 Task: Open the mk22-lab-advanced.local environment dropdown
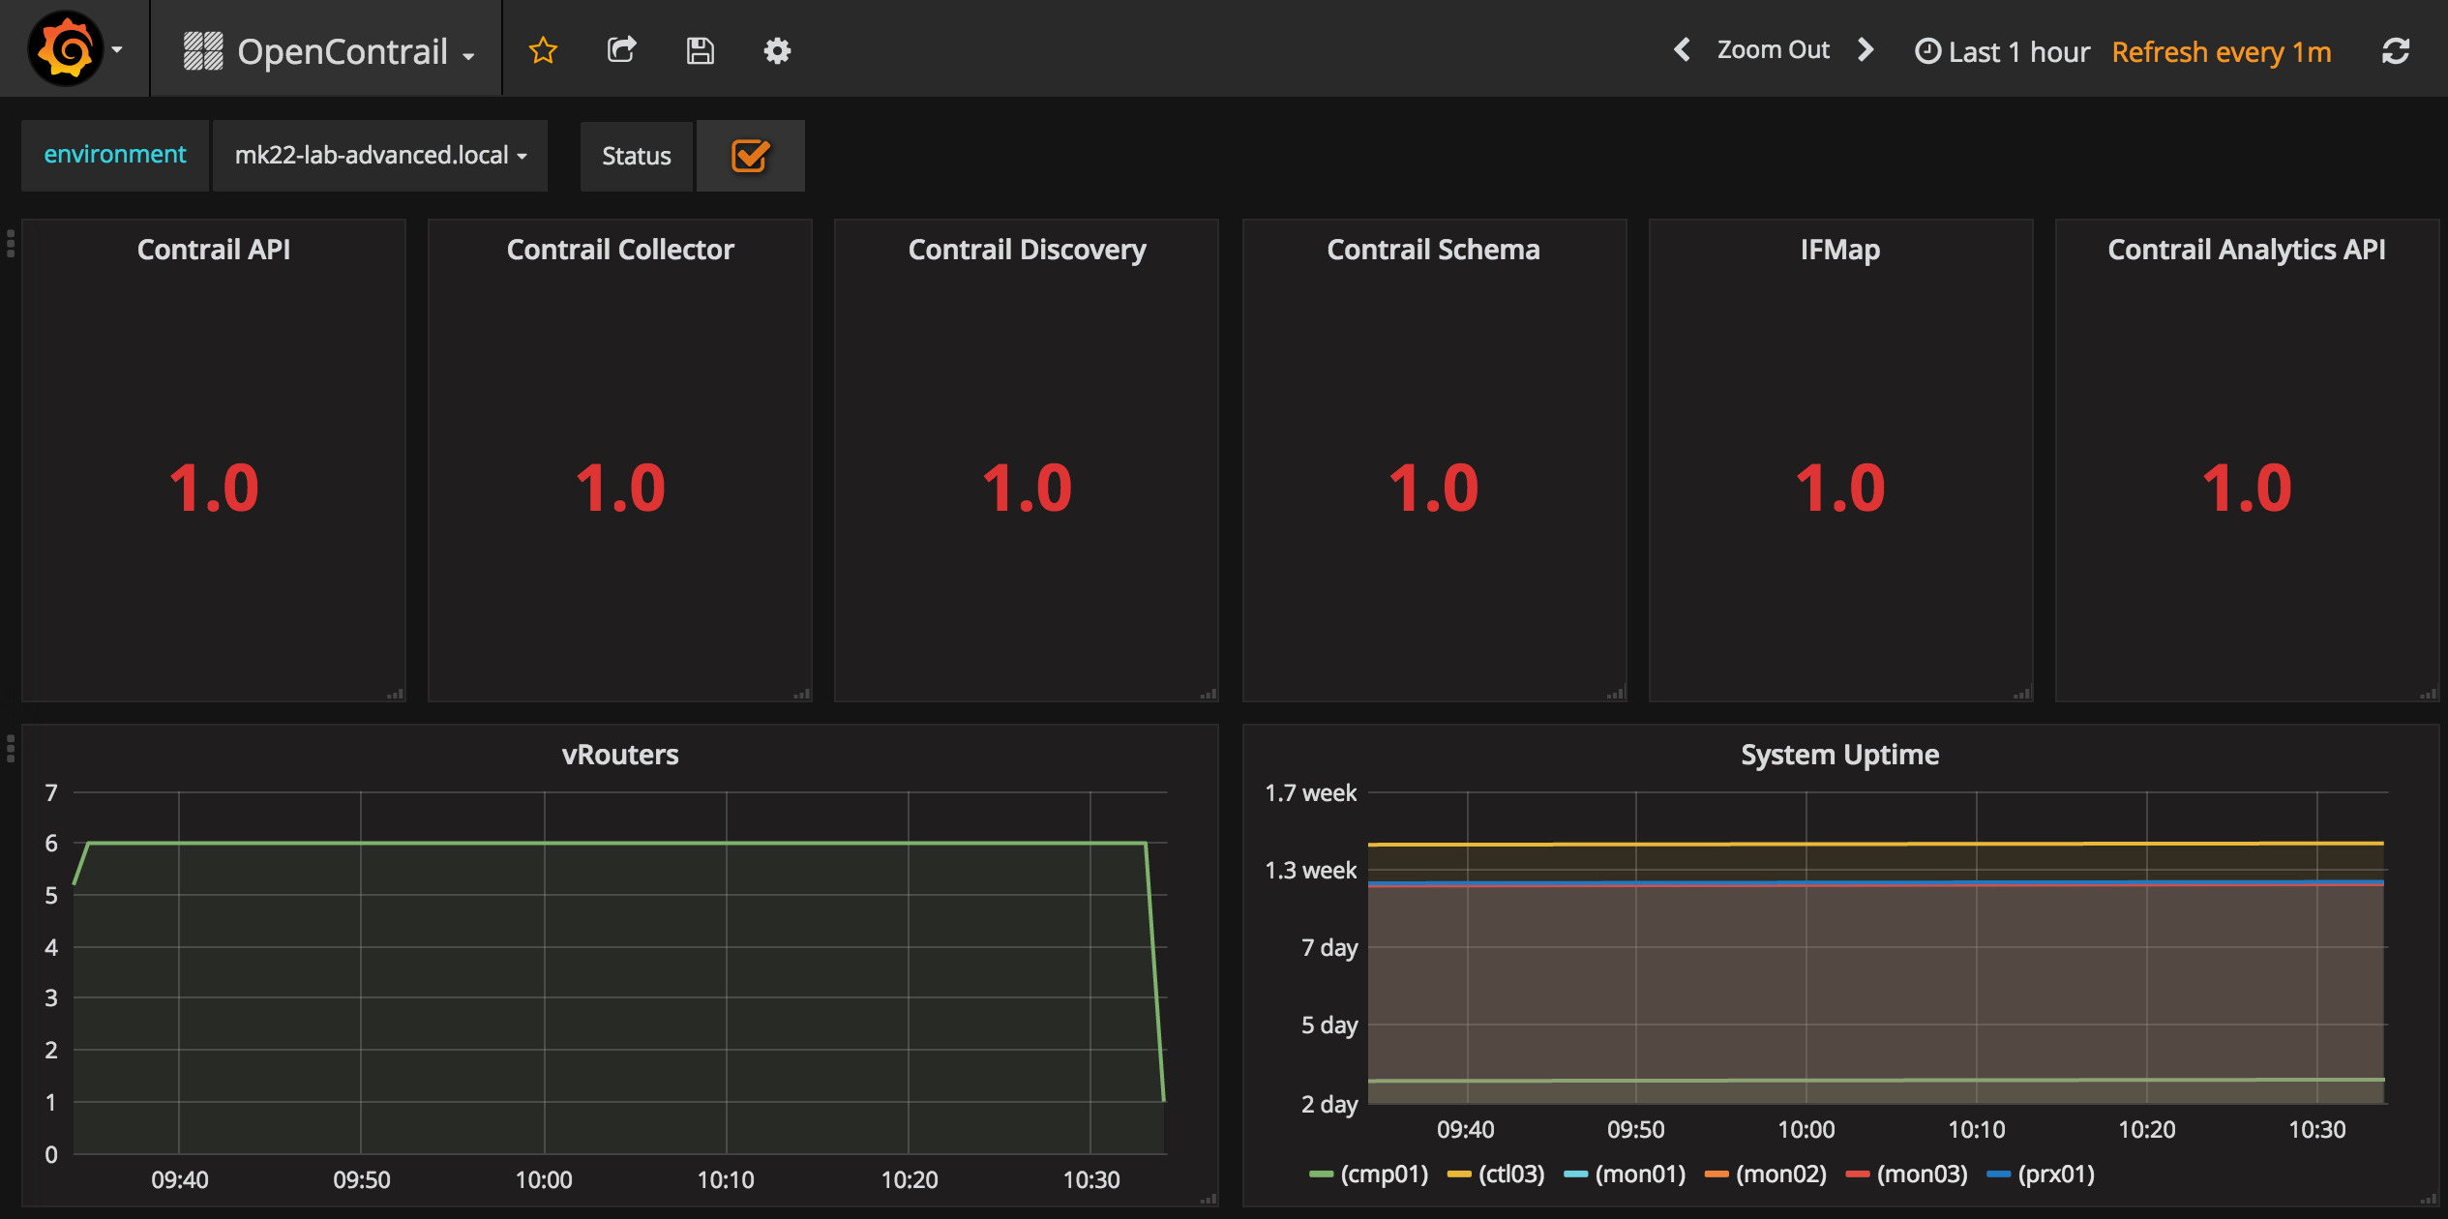pyautogui.click(x=380, y=155)
